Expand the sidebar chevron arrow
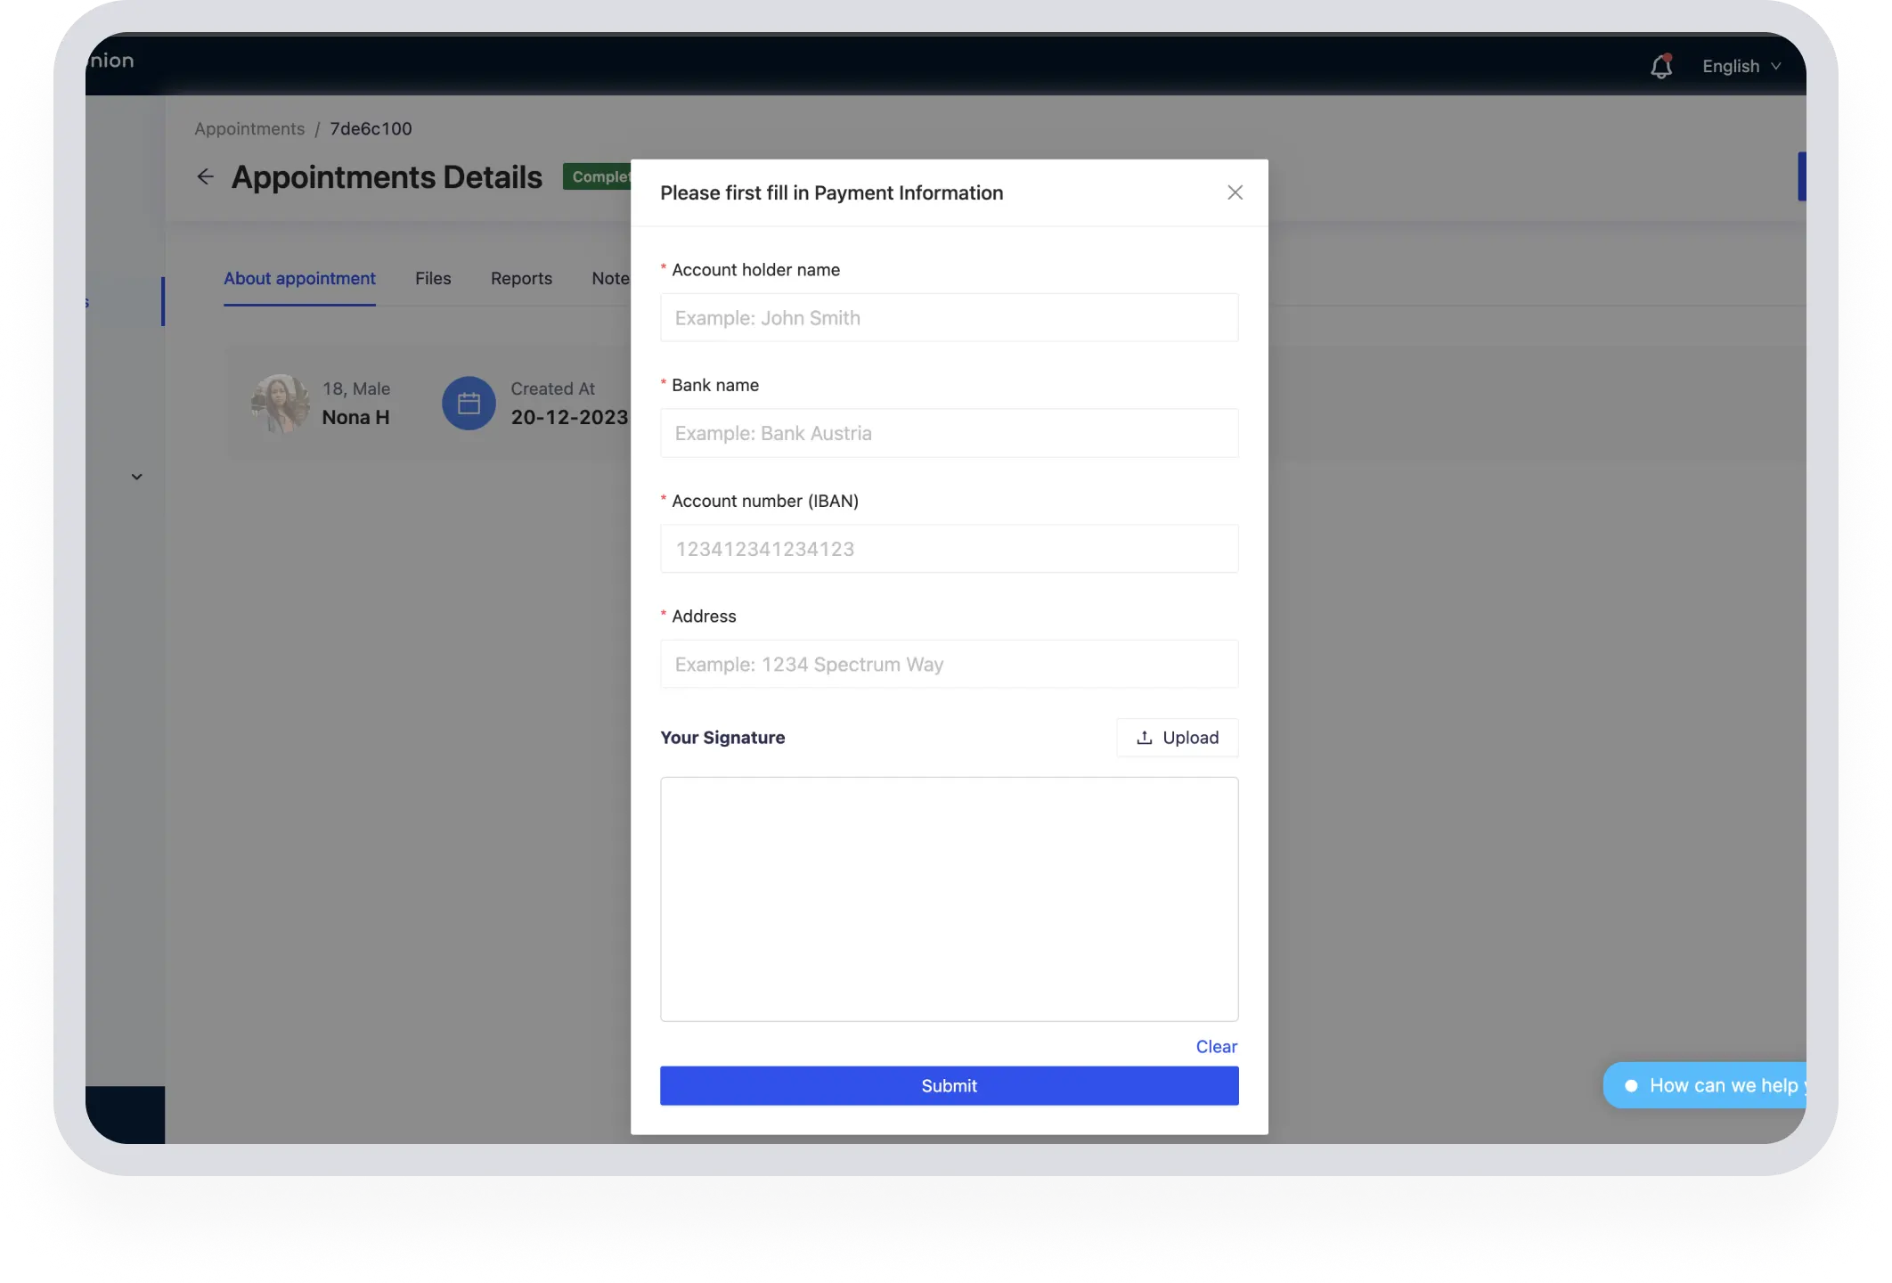 [136, 477]
